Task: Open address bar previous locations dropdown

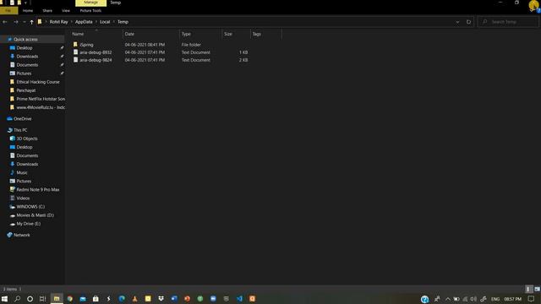Action: pos(457,22)
